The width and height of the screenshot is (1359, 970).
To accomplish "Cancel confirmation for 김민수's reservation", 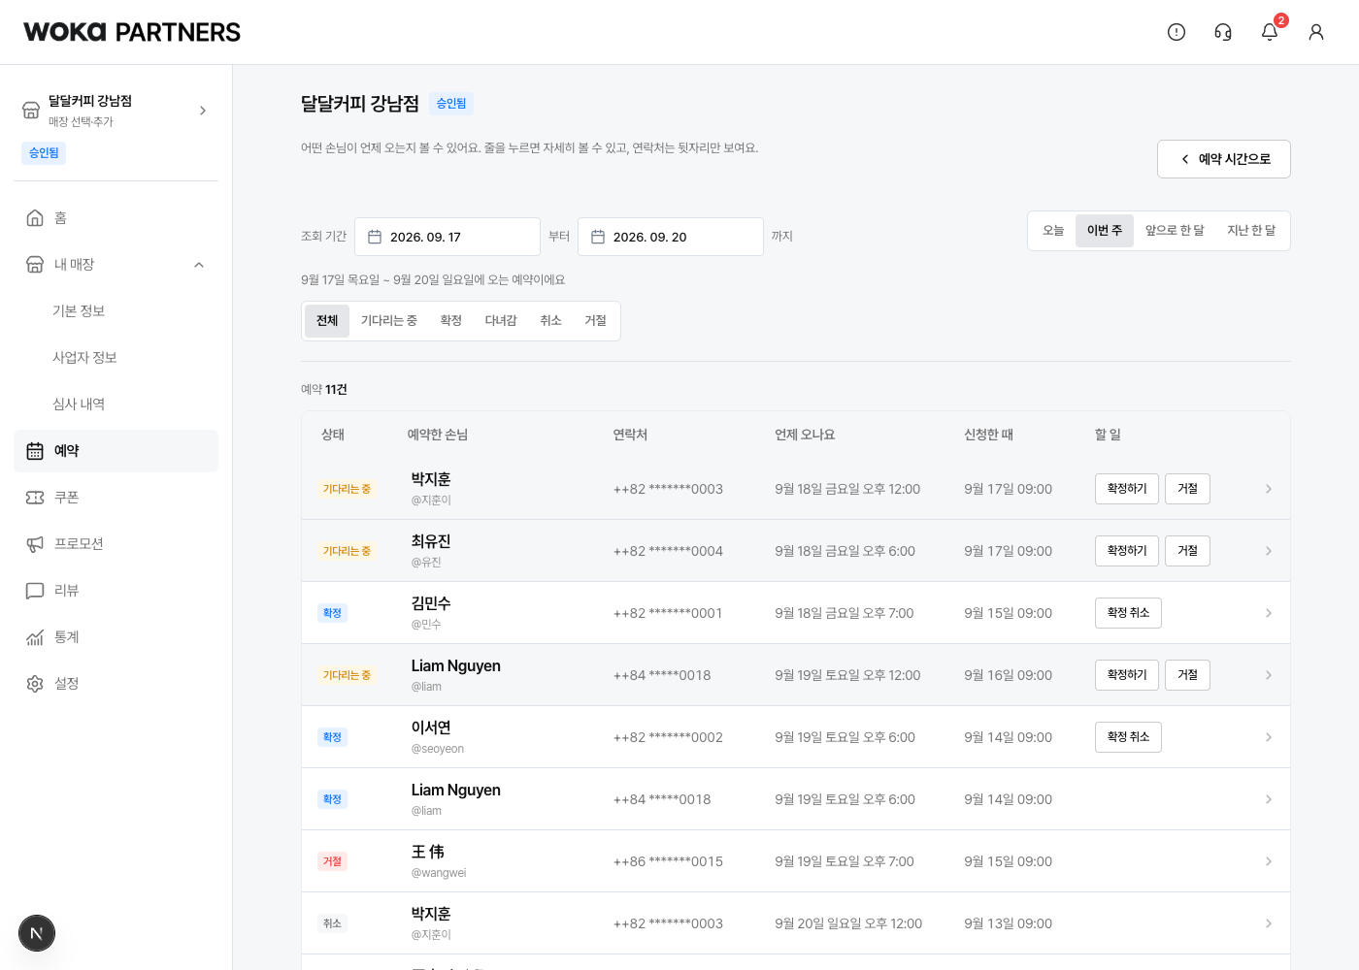I will 1128,613.
